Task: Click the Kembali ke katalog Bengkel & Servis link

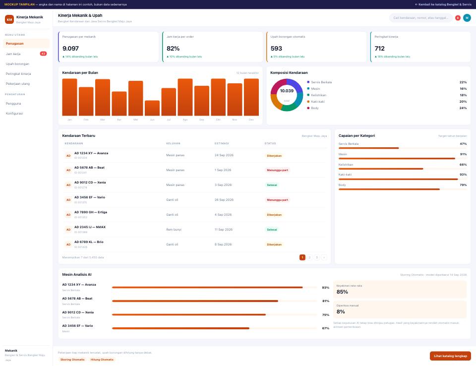Action: pos(443,4)
